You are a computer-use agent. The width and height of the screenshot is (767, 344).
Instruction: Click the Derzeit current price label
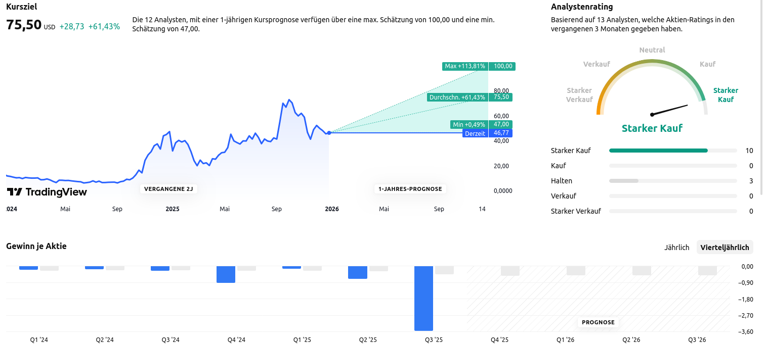point(475,133)
